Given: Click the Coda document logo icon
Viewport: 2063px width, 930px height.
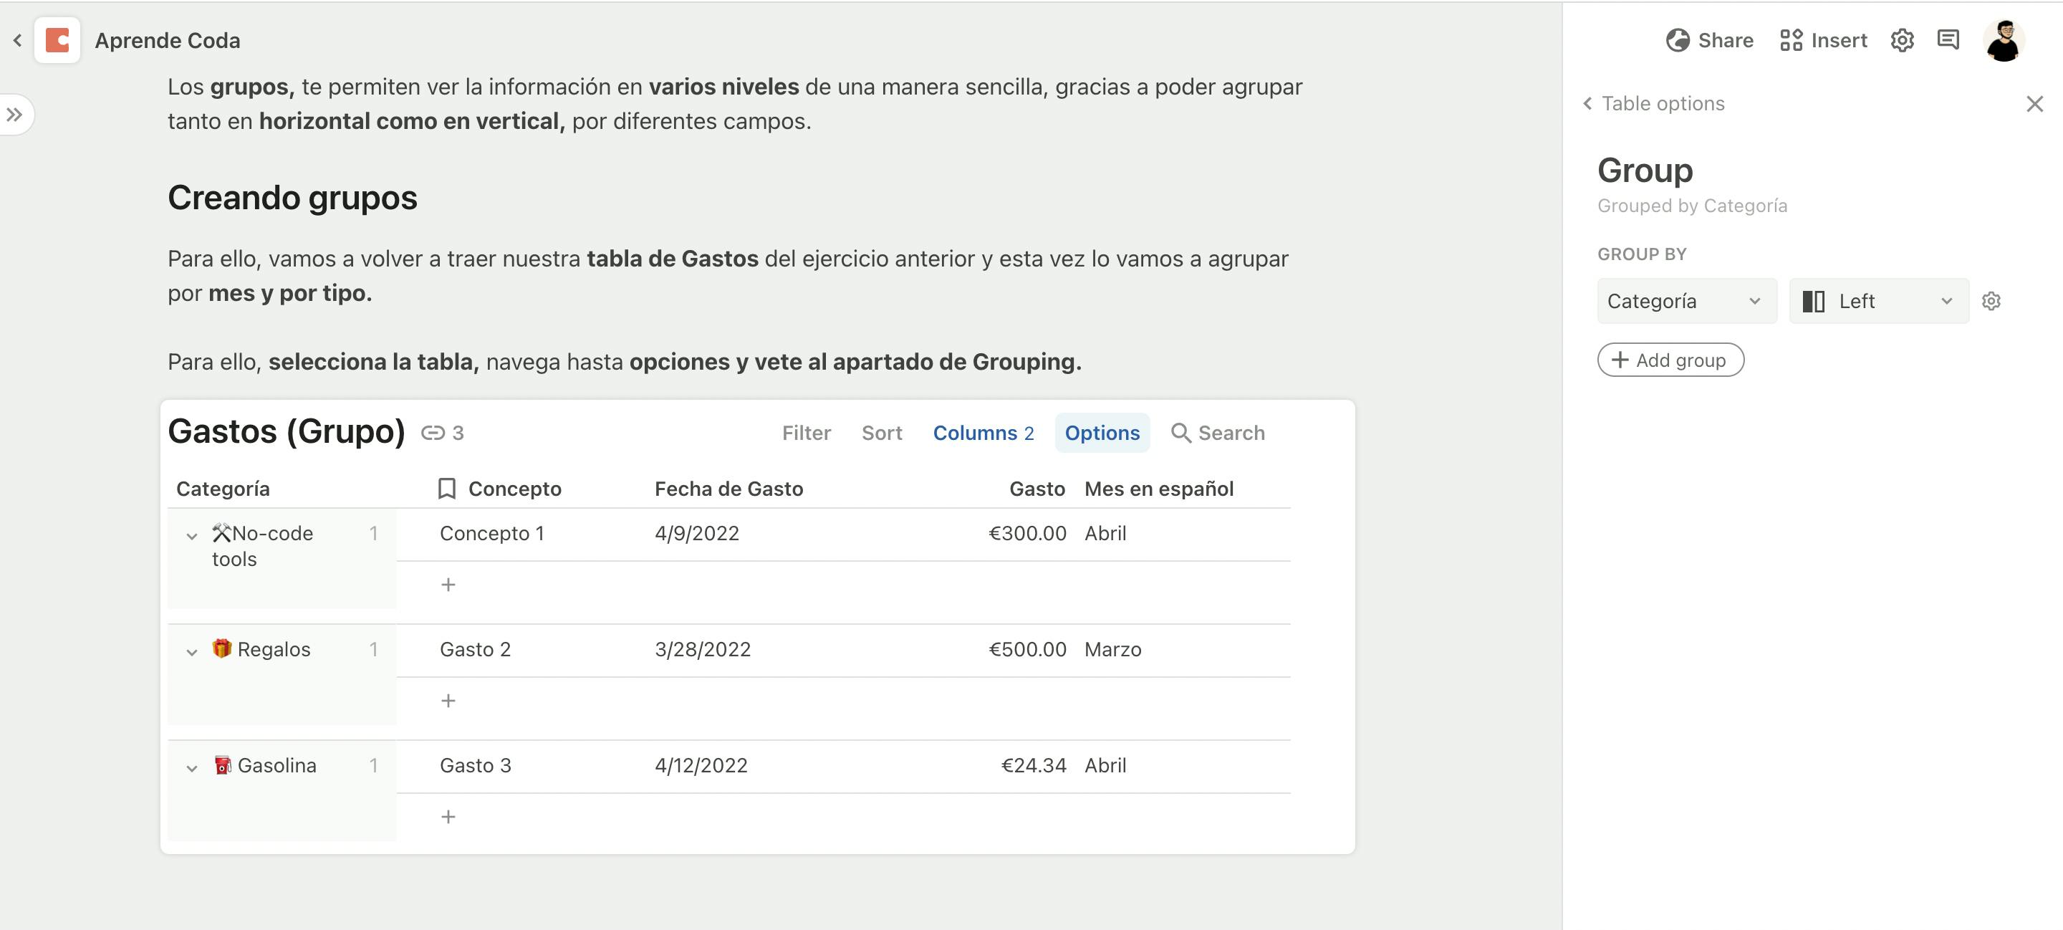Looking at the screenshot, I should [57, 40].
